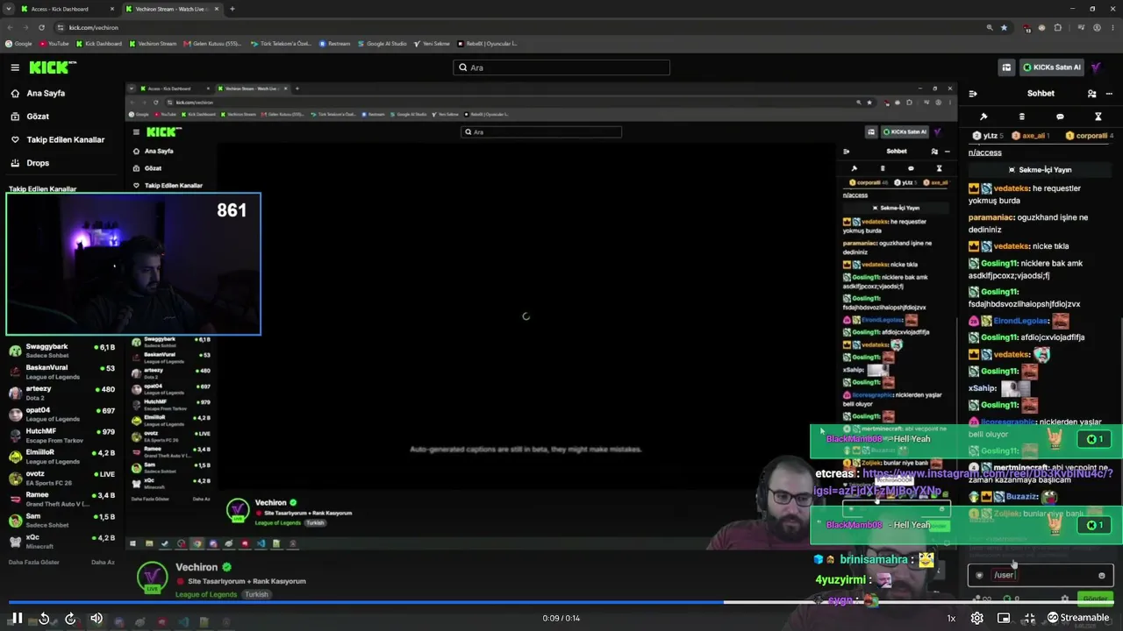The width and height of the screenshot is (1123, 631).
Task: Open a new browser tab
Action: tap(232, 9)
